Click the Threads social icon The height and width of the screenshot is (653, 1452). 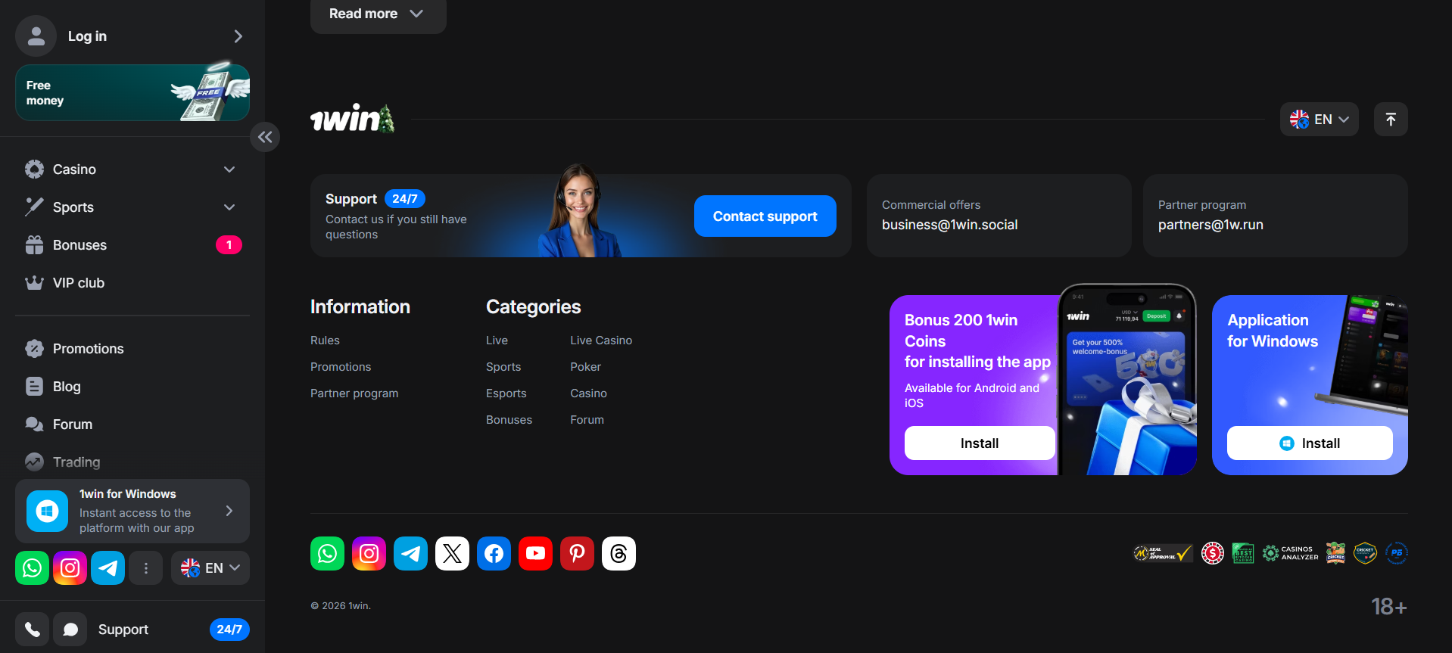coord(619,554)
